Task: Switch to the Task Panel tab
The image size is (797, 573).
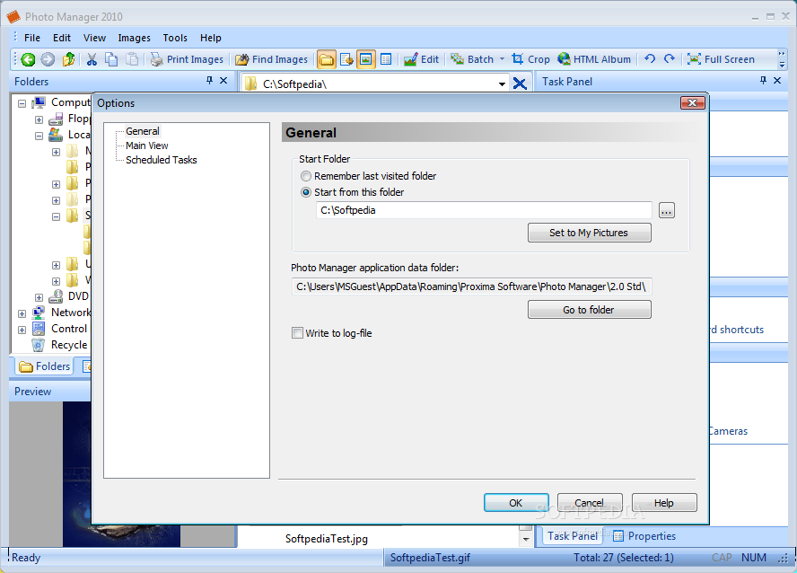Action: [573, 536]
